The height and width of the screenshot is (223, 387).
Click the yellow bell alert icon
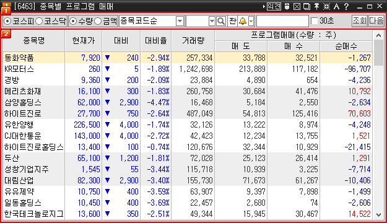243,21
